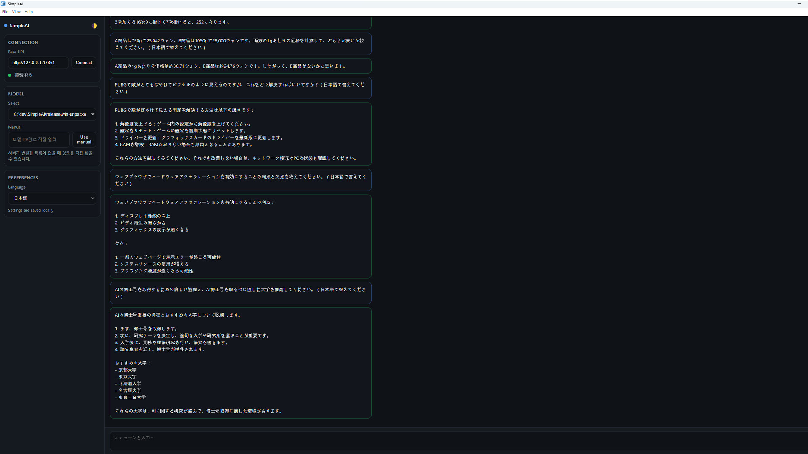Click the manual model ID input field
The height and width of the screenshot is (454, 808).
(x=39, y=139)
